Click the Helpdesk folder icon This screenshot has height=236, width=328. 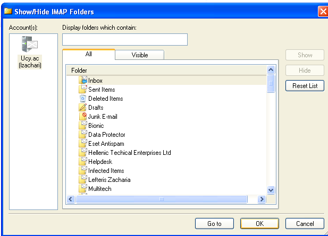point(83,161)
